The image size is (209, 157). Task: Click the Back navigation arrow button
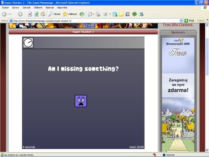tap(4, 14)
